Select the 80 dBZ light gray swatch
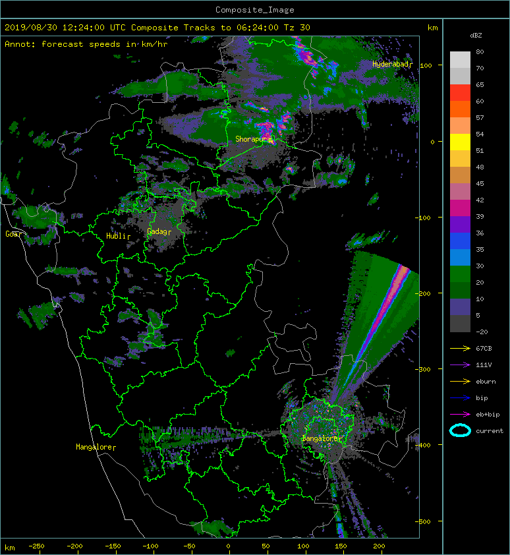This screenshot has height=555, width=510. pos(460,59)
